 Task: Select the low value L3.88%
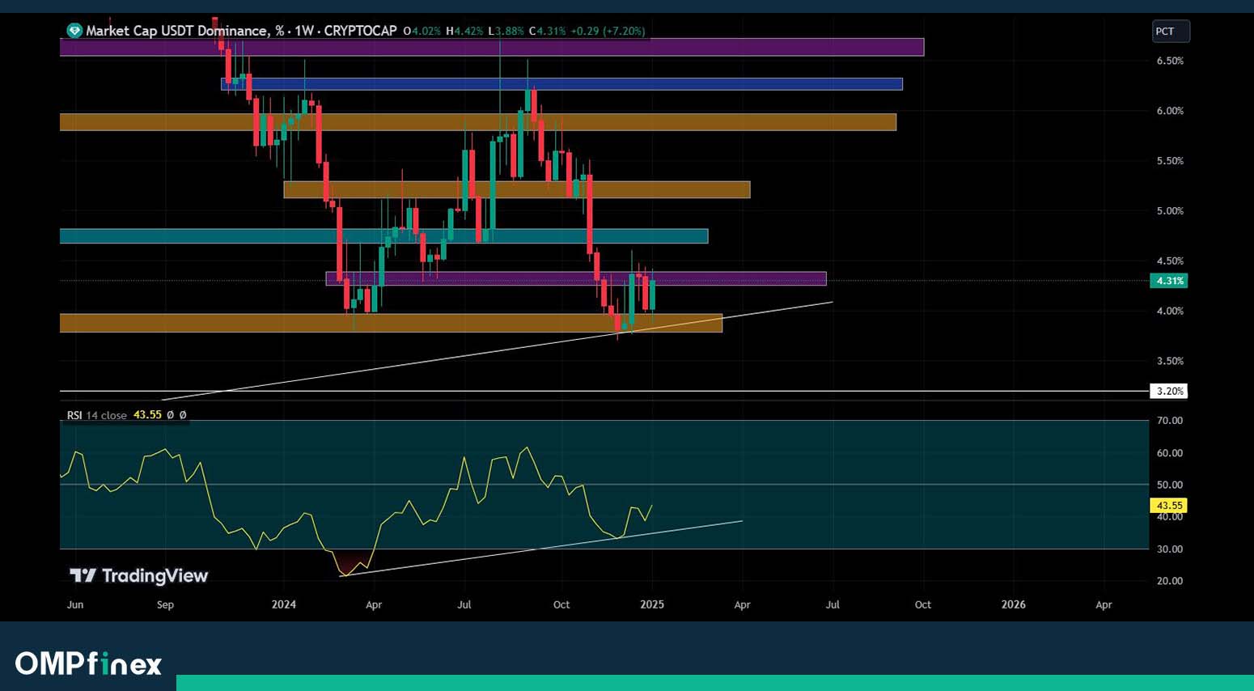tap(506, 32)
